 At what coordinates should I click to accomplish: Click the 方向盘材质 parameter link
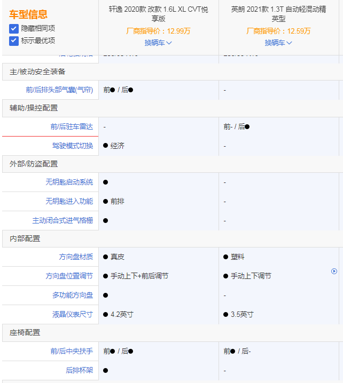click(x=76, y=257)
